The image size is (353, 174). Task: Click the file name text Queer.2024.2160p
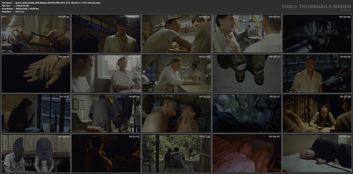click(58, 3)
